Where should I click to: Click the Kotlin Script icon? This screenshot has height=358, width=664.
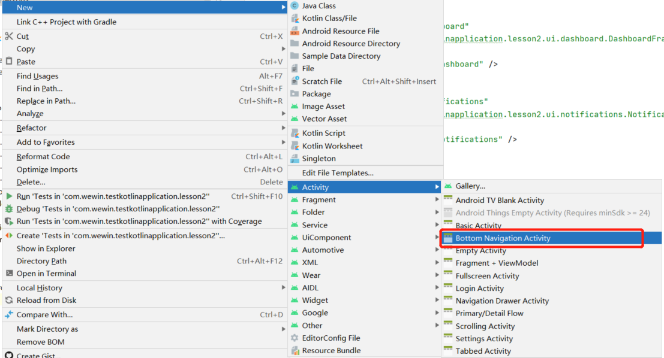(295, 133)
